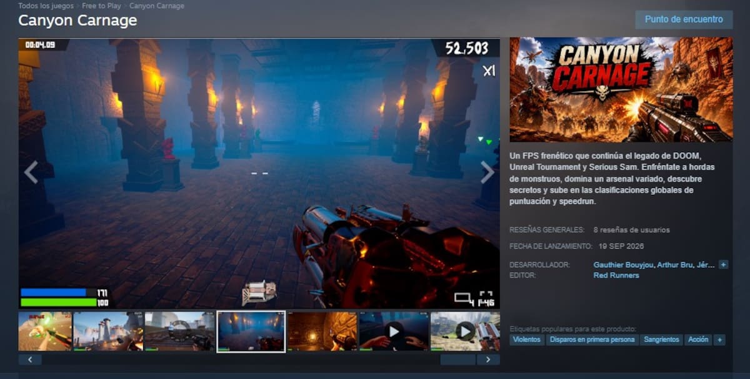Select orange brick chamber thumbnail
Screen dimensions: 750x379
pos(322,331)
